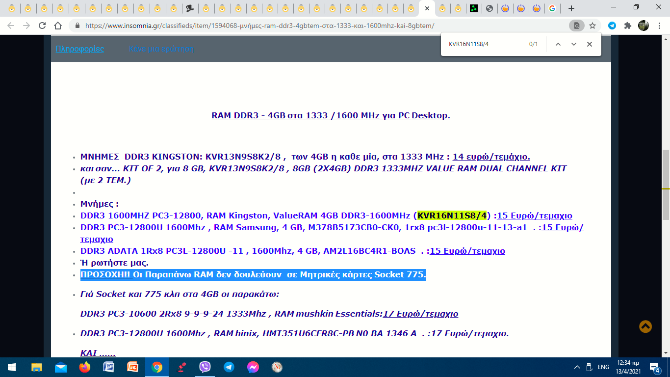Reload the current page

(x=42, y=26)
